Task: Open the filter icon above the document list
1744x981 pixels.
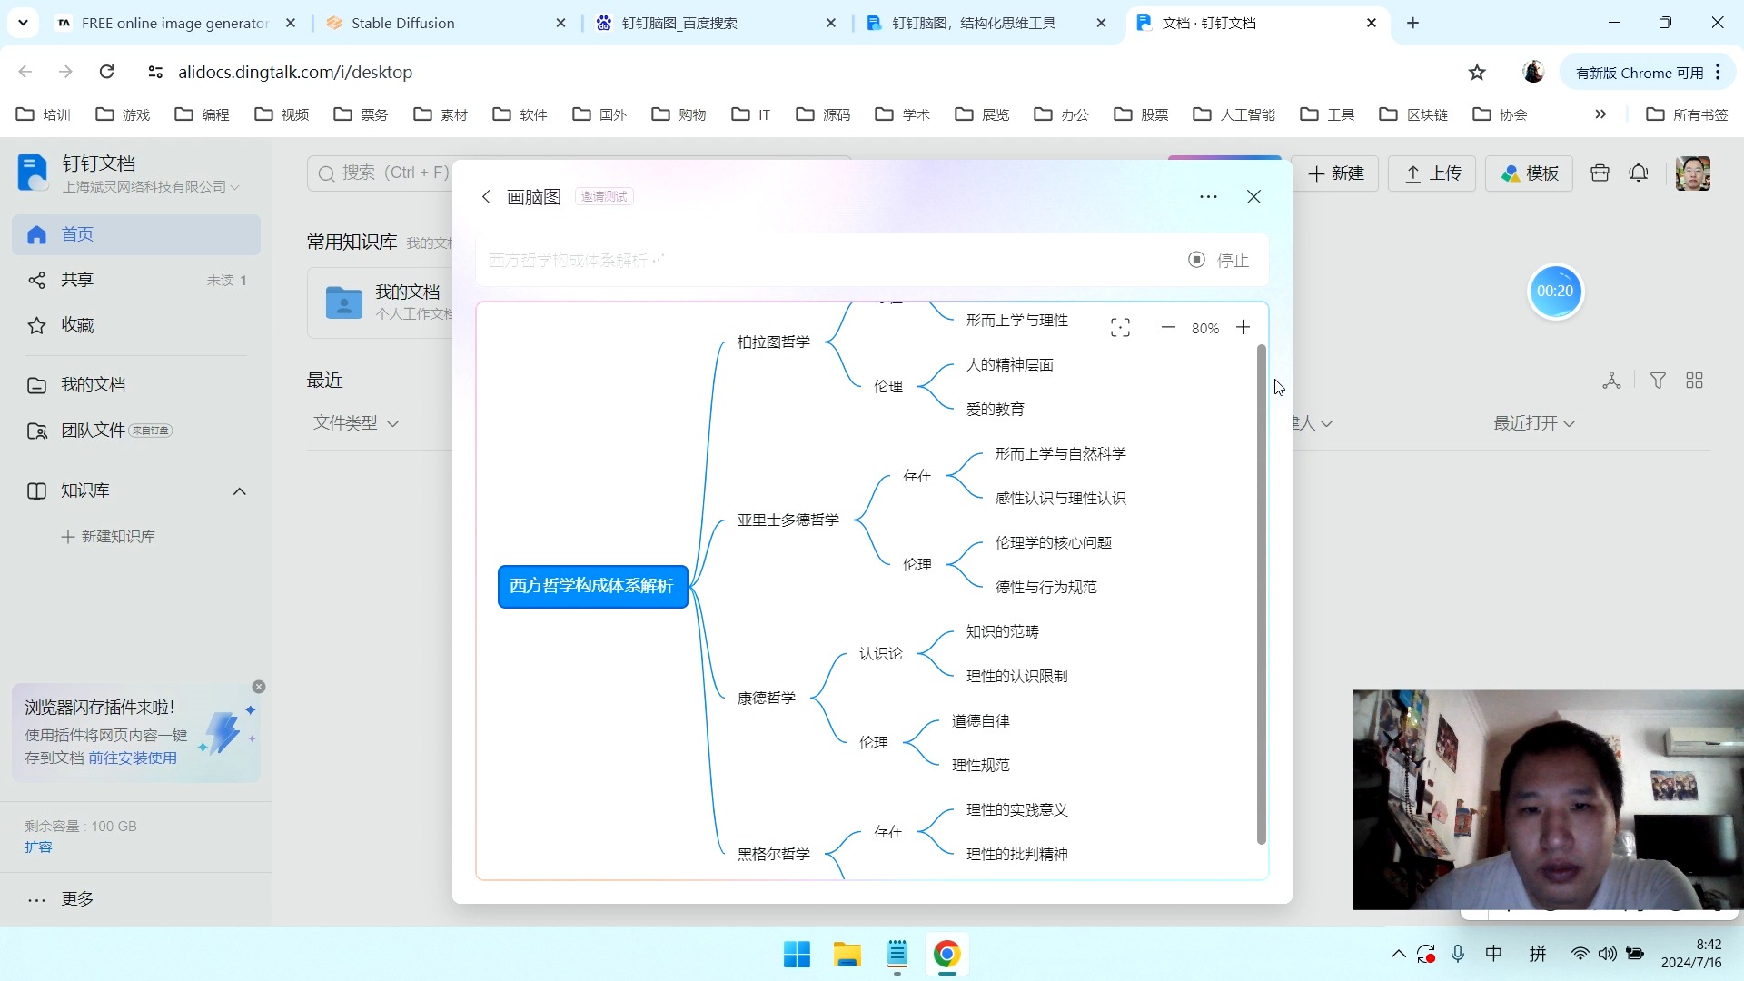Action: click(x=1658, y=380)
